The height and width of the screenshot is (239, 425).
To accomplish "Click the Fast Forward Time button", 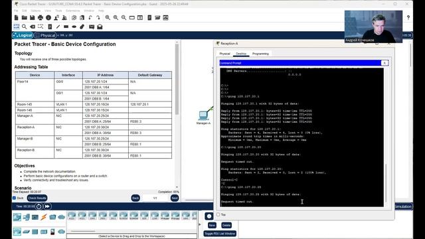I will click(x=47, y=206).
